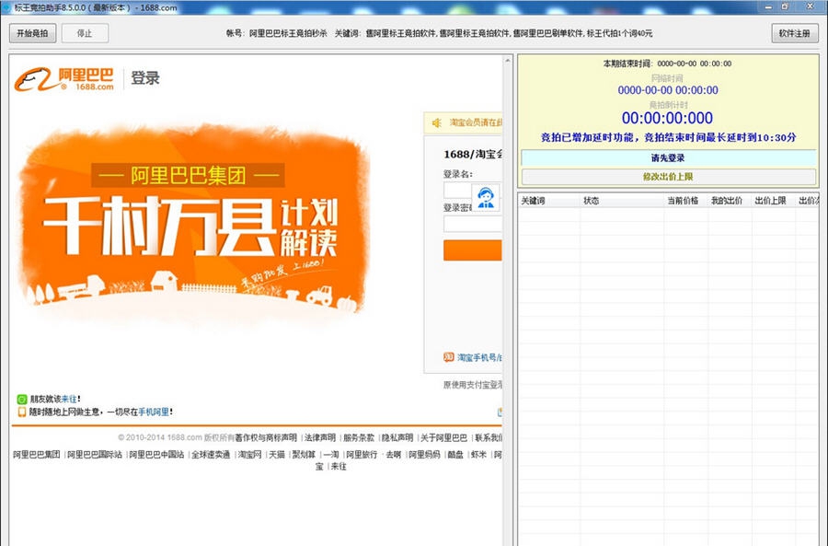
Task: Open 软件注册 software registration
Action: [x=795, y=33]
